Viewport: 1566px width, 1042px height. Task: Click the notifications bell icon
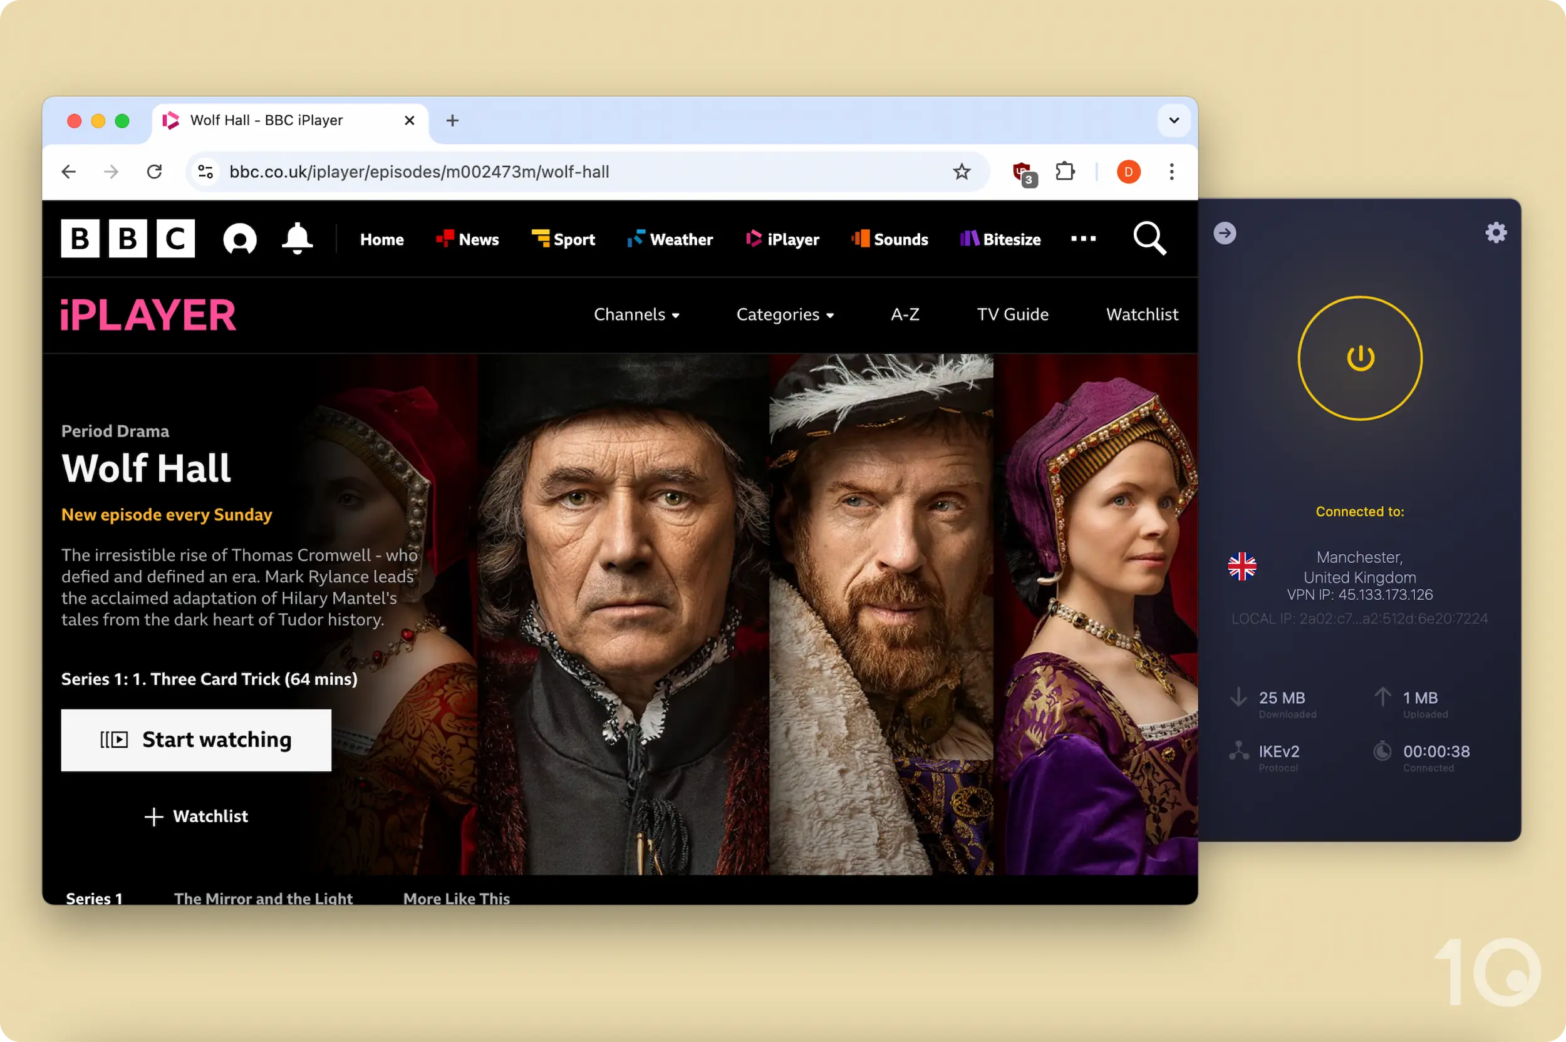tap(298, 240)
